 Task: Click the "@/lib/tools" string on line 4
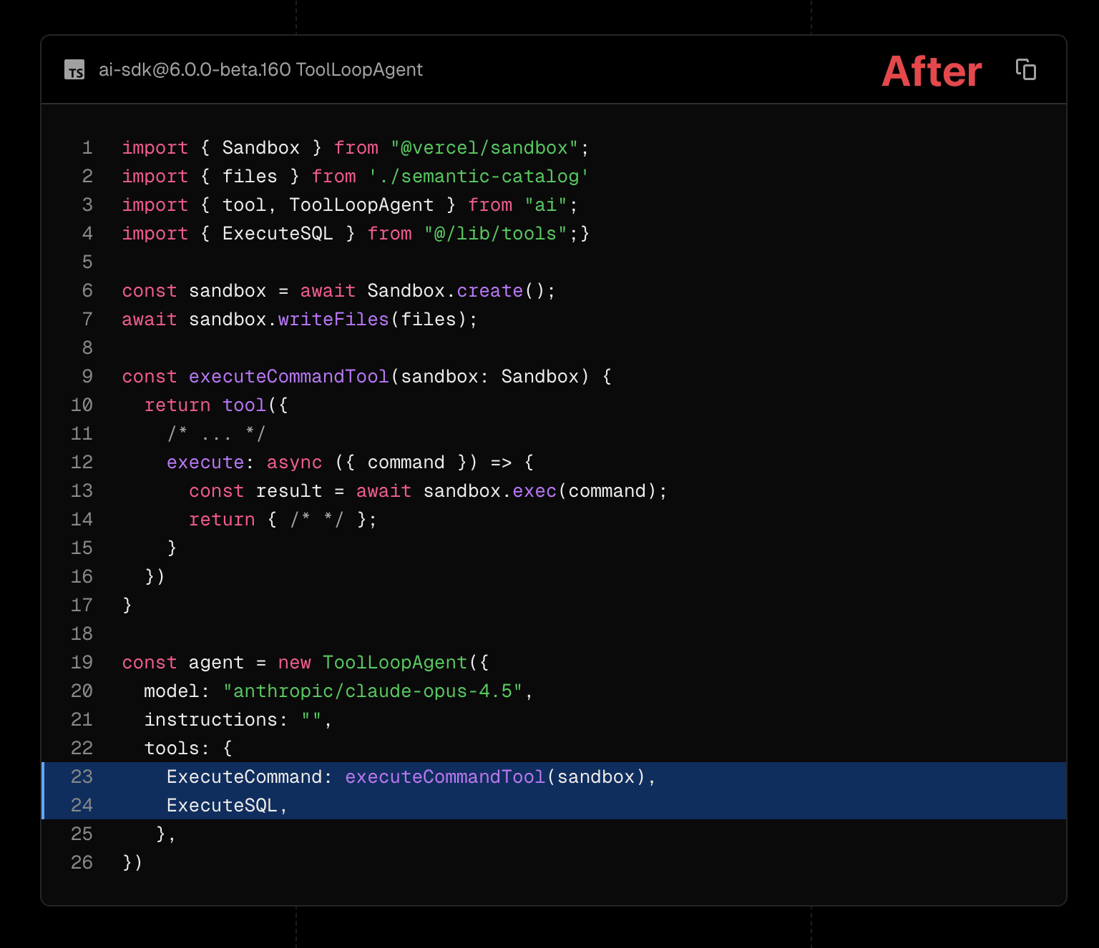496,234
